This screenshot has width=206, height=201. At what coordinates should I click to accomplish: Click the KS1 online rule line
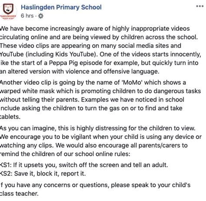[x=84, y=165]
